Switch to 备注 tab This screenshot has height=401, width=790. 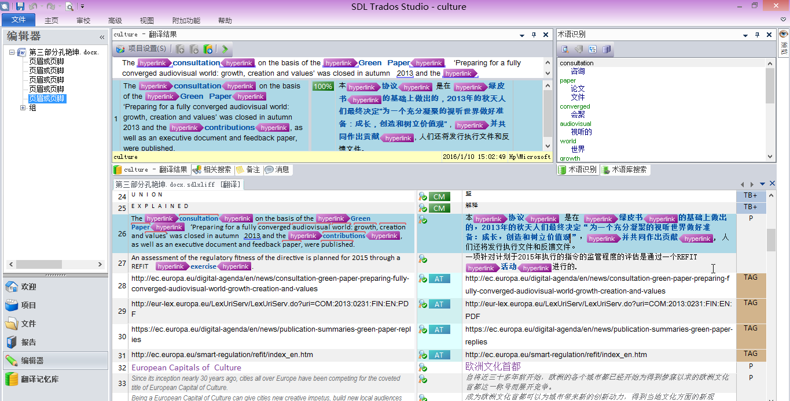point(248,170)
